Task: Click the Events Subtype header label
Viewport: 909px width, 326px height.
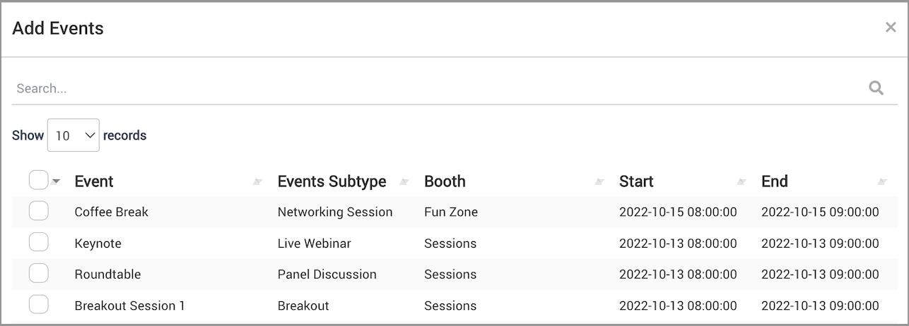Action: (332, 181)
